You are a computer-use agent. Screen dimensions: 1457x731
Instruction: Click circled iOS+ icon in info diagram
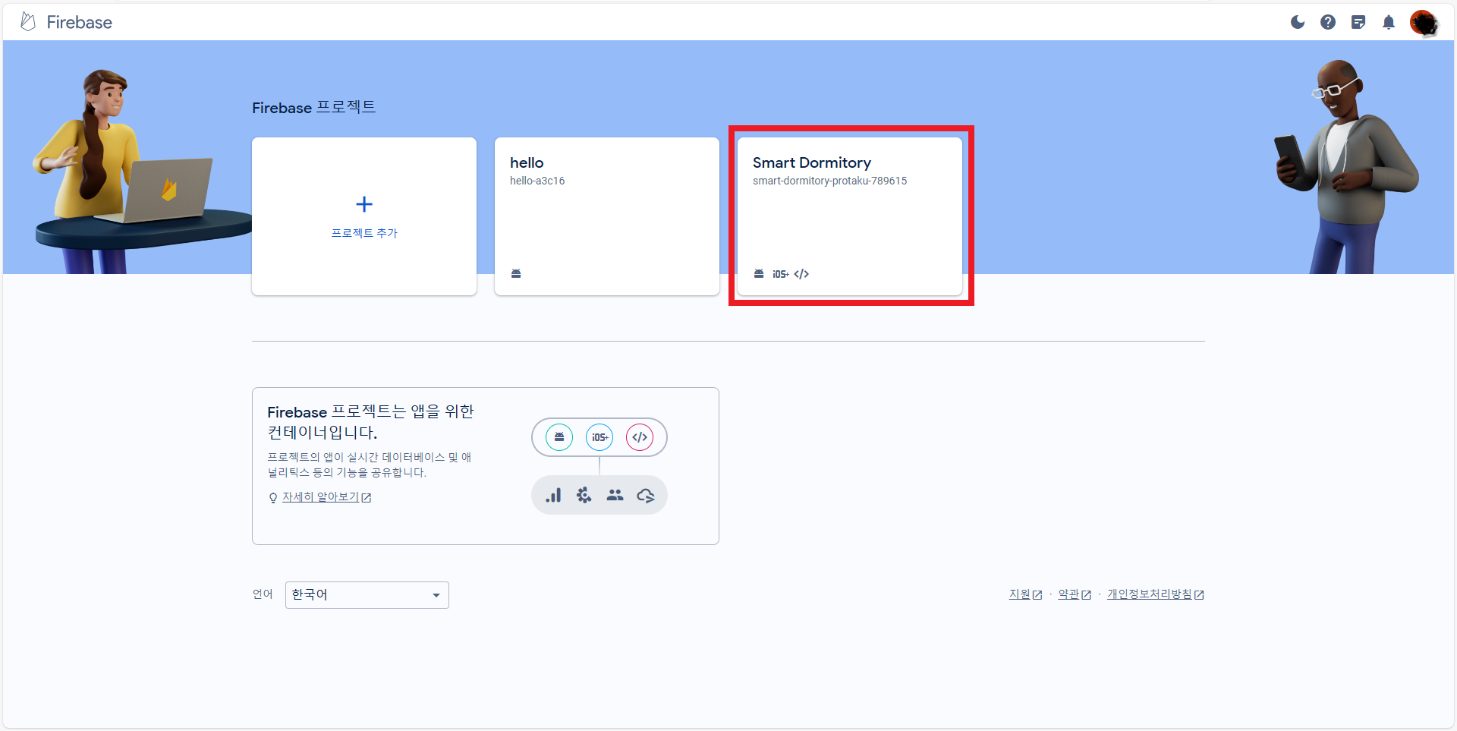[x=599, y=437]
